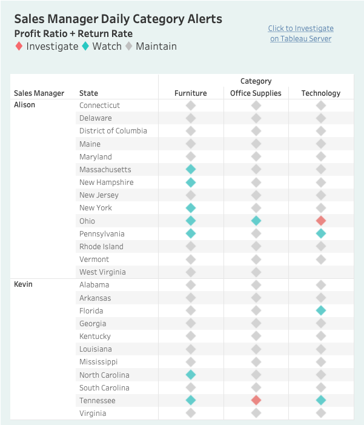The width and height of the screenshot is (364, 425).
Task: Select the red Ohio Technology Investigate diamond
Action: [x=321, y=221]
